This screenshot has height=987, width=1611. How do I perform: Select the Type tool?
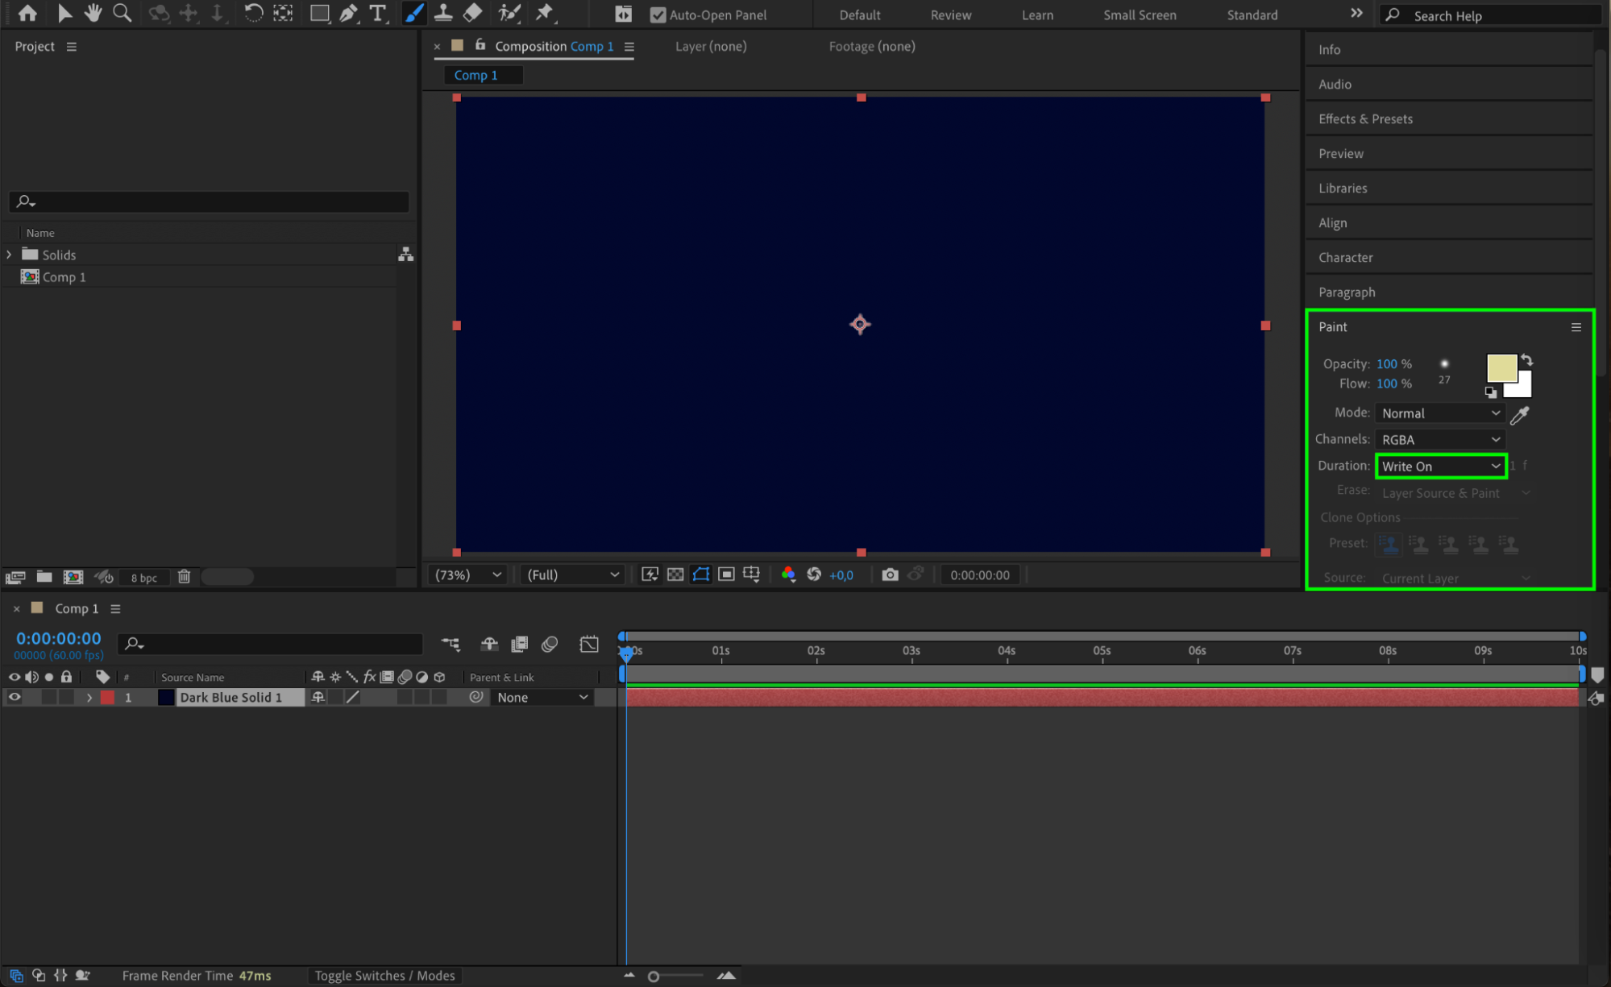coord(377,14)
